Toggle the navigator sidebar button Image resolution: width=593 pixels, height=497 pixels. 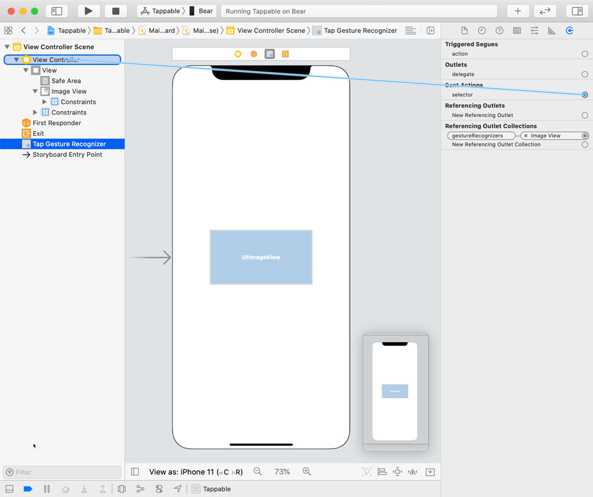pyautogui.click(x=57, y=11)
